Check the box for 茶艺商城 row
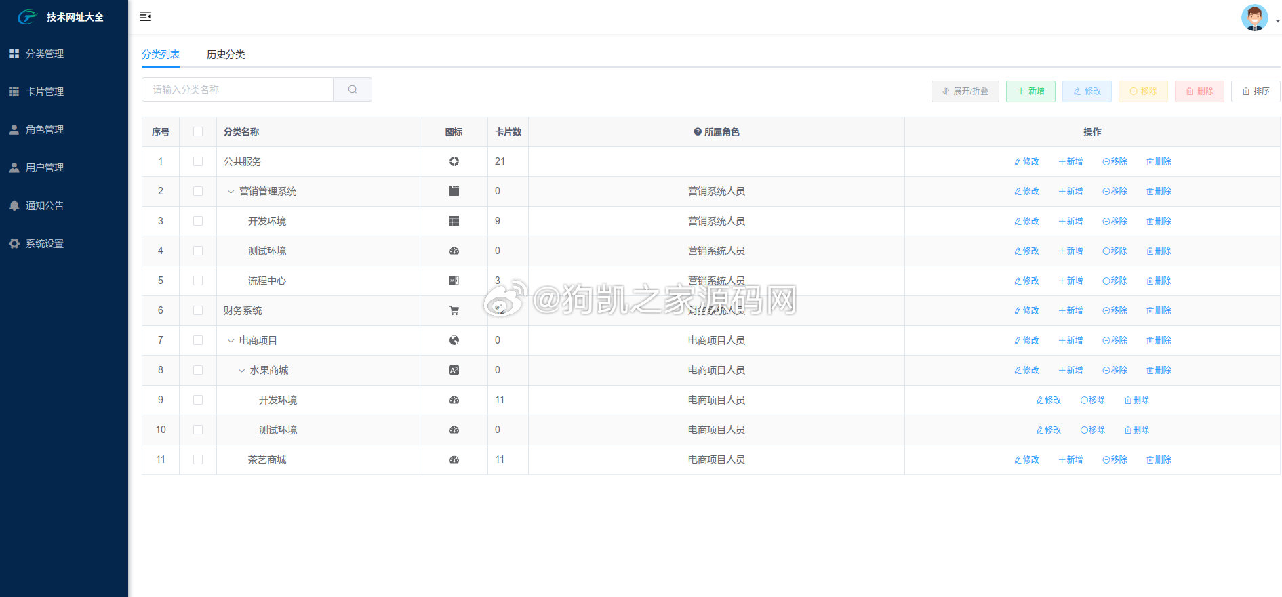This screenshot has width=1282, height=597. [198, 459]
